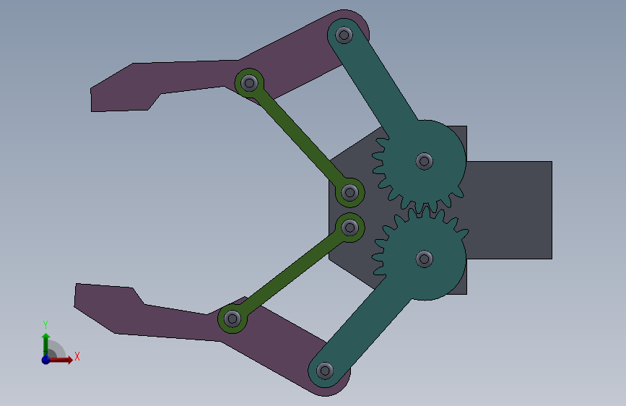Click the pin joining upper arm and upper jaw
The width and height of the screenshot is (626, 406).
pyautogui.click(x=344, y=35)
